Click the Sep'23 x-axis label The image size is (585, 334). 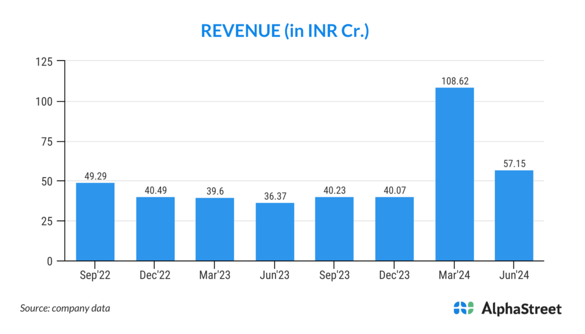(x=335, y=275)
